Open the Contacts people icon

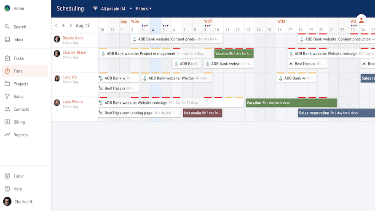(x=8, y=109)
